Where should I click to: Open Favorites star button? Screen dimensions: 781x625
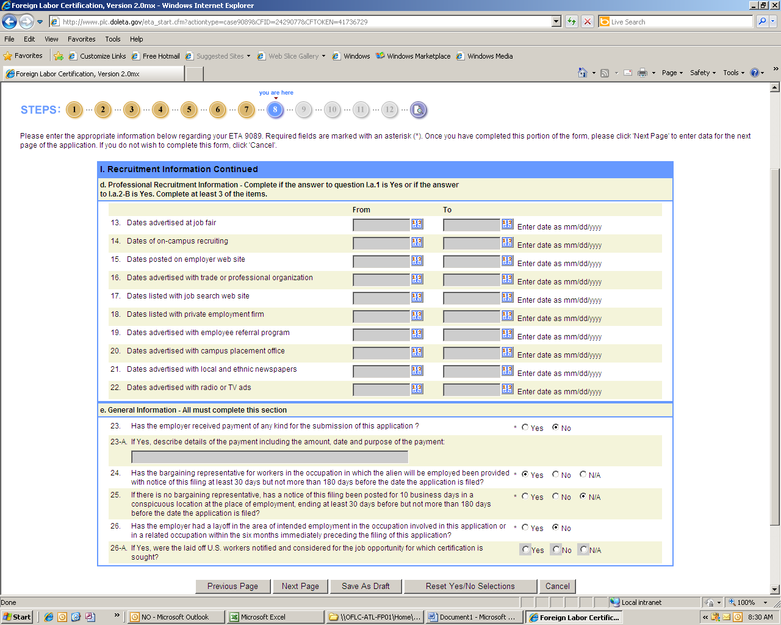[23, 56]
